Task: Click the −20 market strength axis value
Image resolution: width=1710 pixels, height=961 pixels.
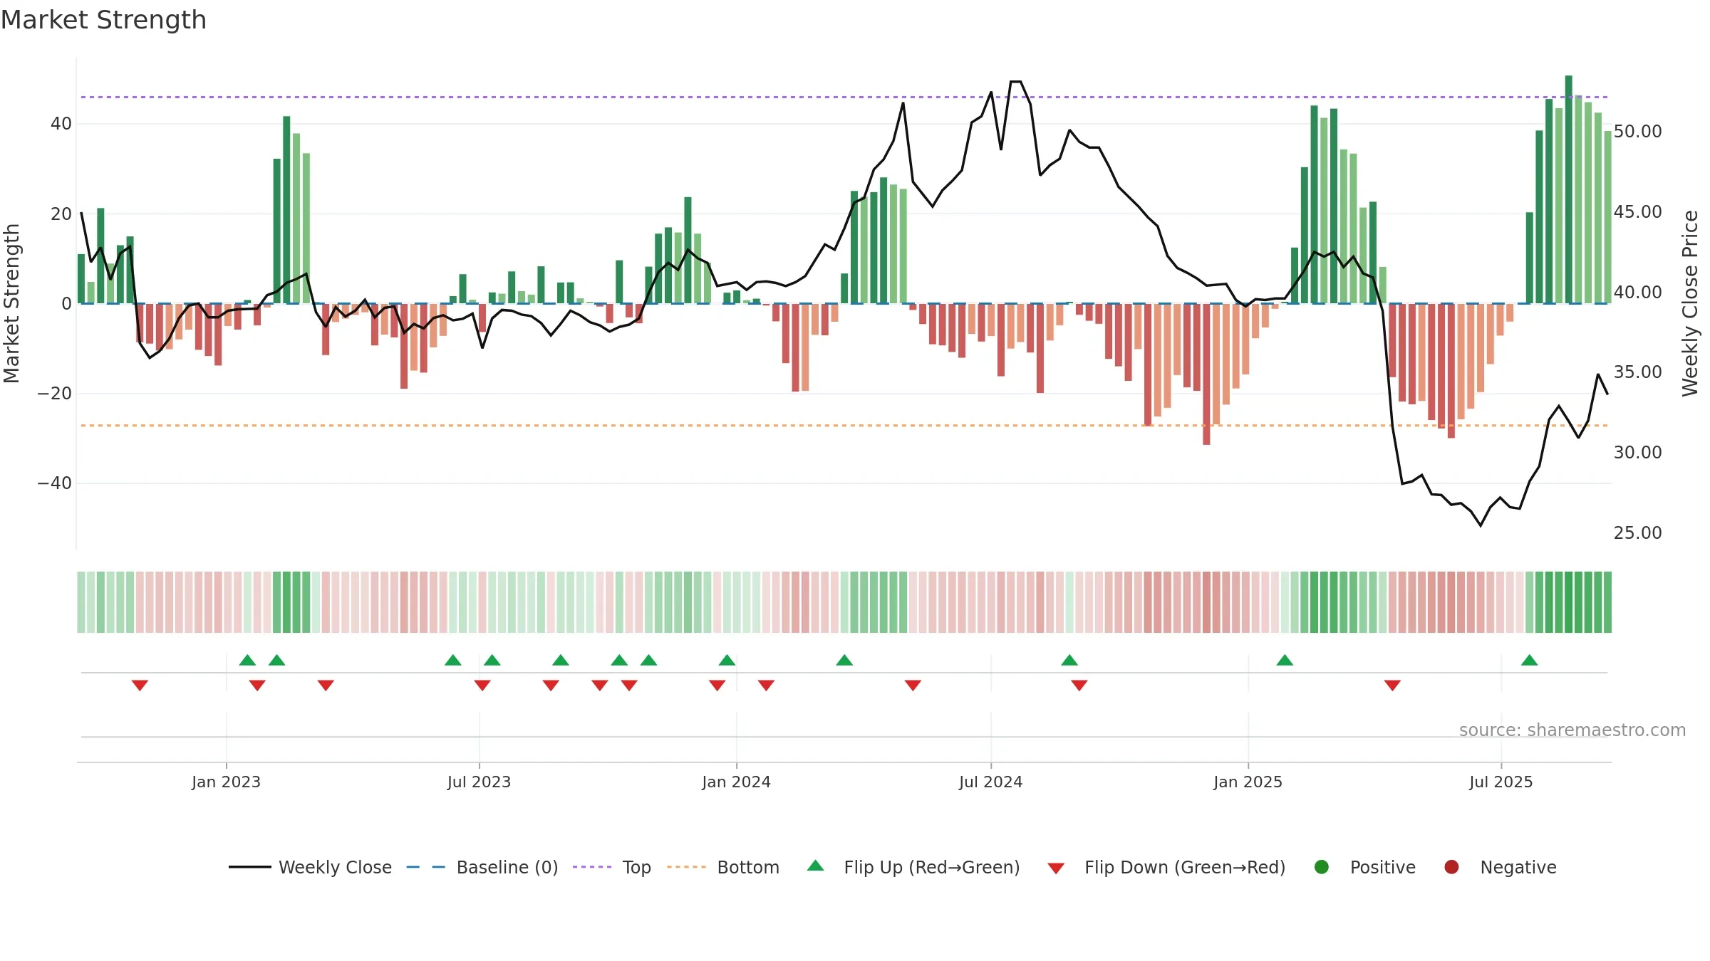Action: click(x=55, y=394)
